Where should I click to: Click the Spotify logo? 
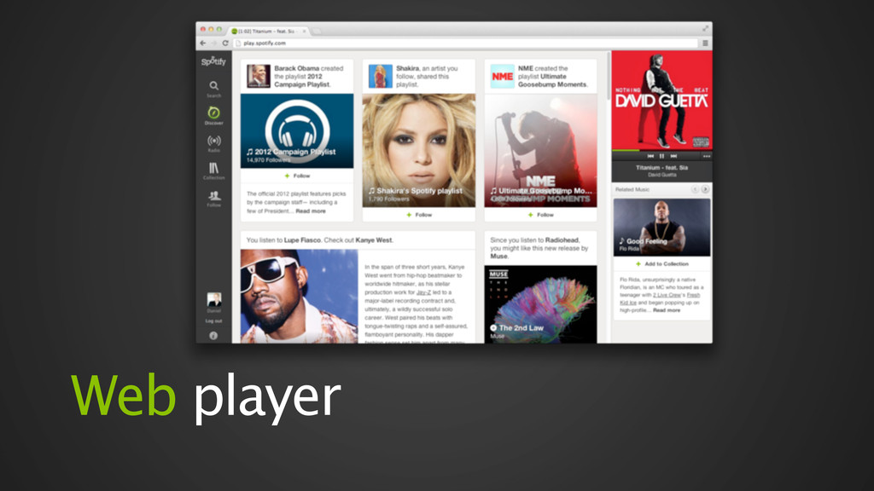[x=212, y=60]
